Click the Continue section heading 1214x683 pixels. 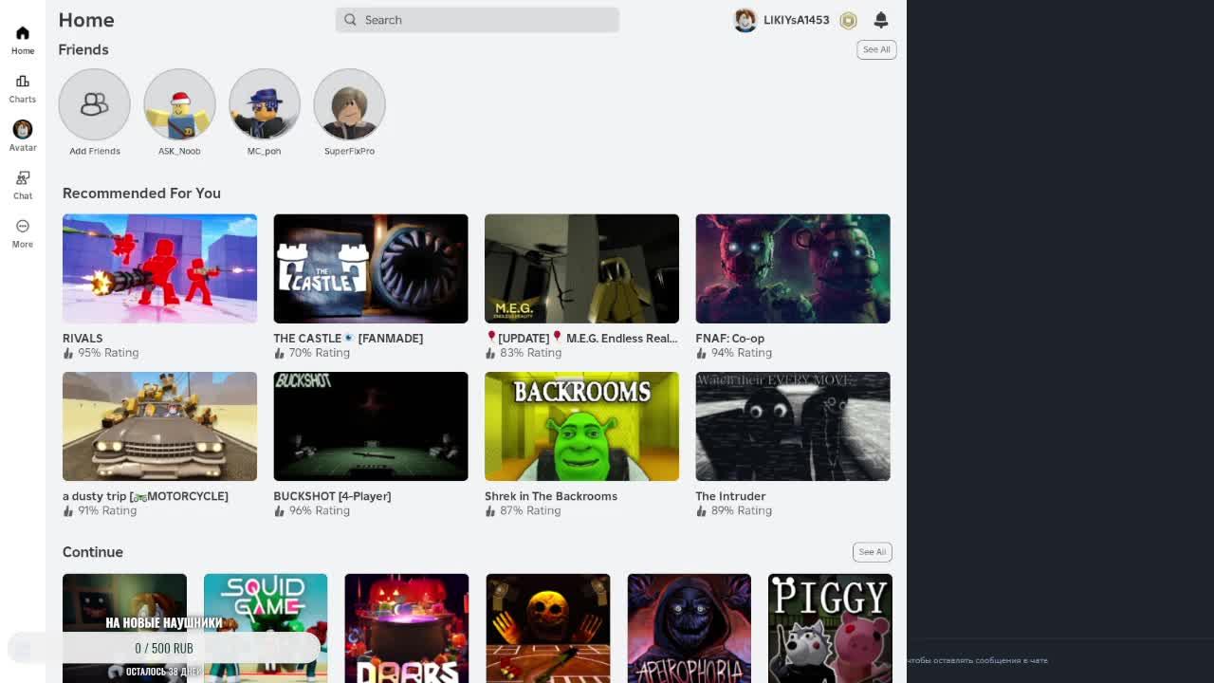[93, 552]
